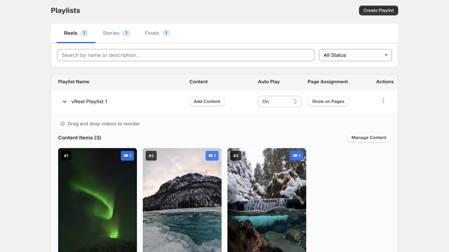Click the search by name input field
Viewport: 449px width, 252px height.
click(185, 55)
